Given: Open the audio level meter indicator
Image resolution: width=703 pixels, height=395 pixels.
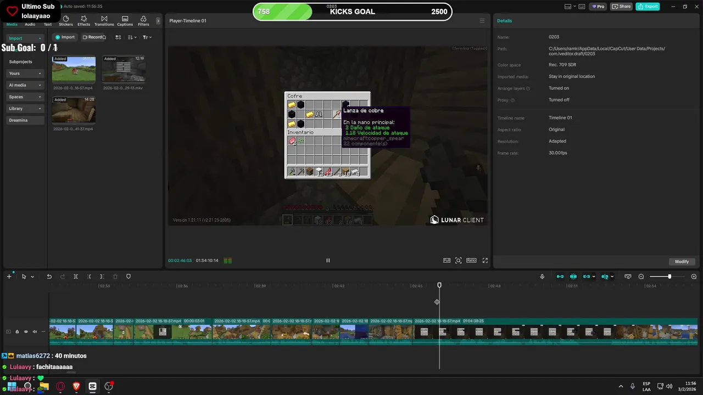Looking at the screenshot, I should (228, 261).
